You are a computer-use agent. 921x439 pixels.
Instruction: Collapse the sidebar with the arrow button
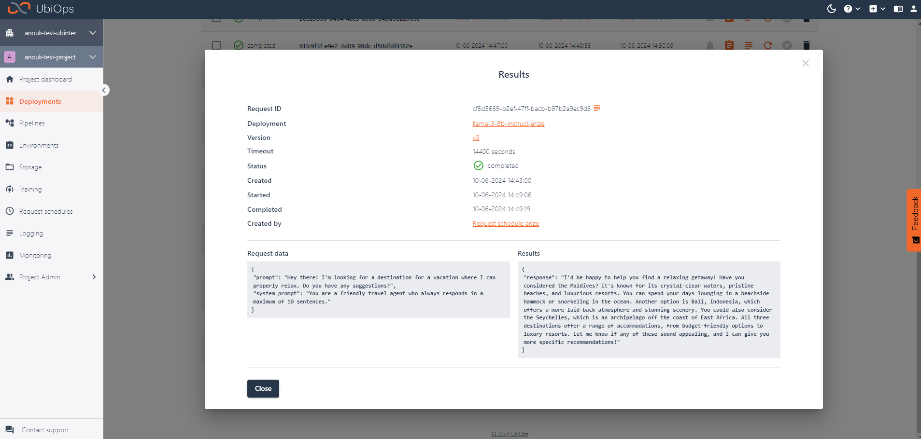[x=104, y=90]
